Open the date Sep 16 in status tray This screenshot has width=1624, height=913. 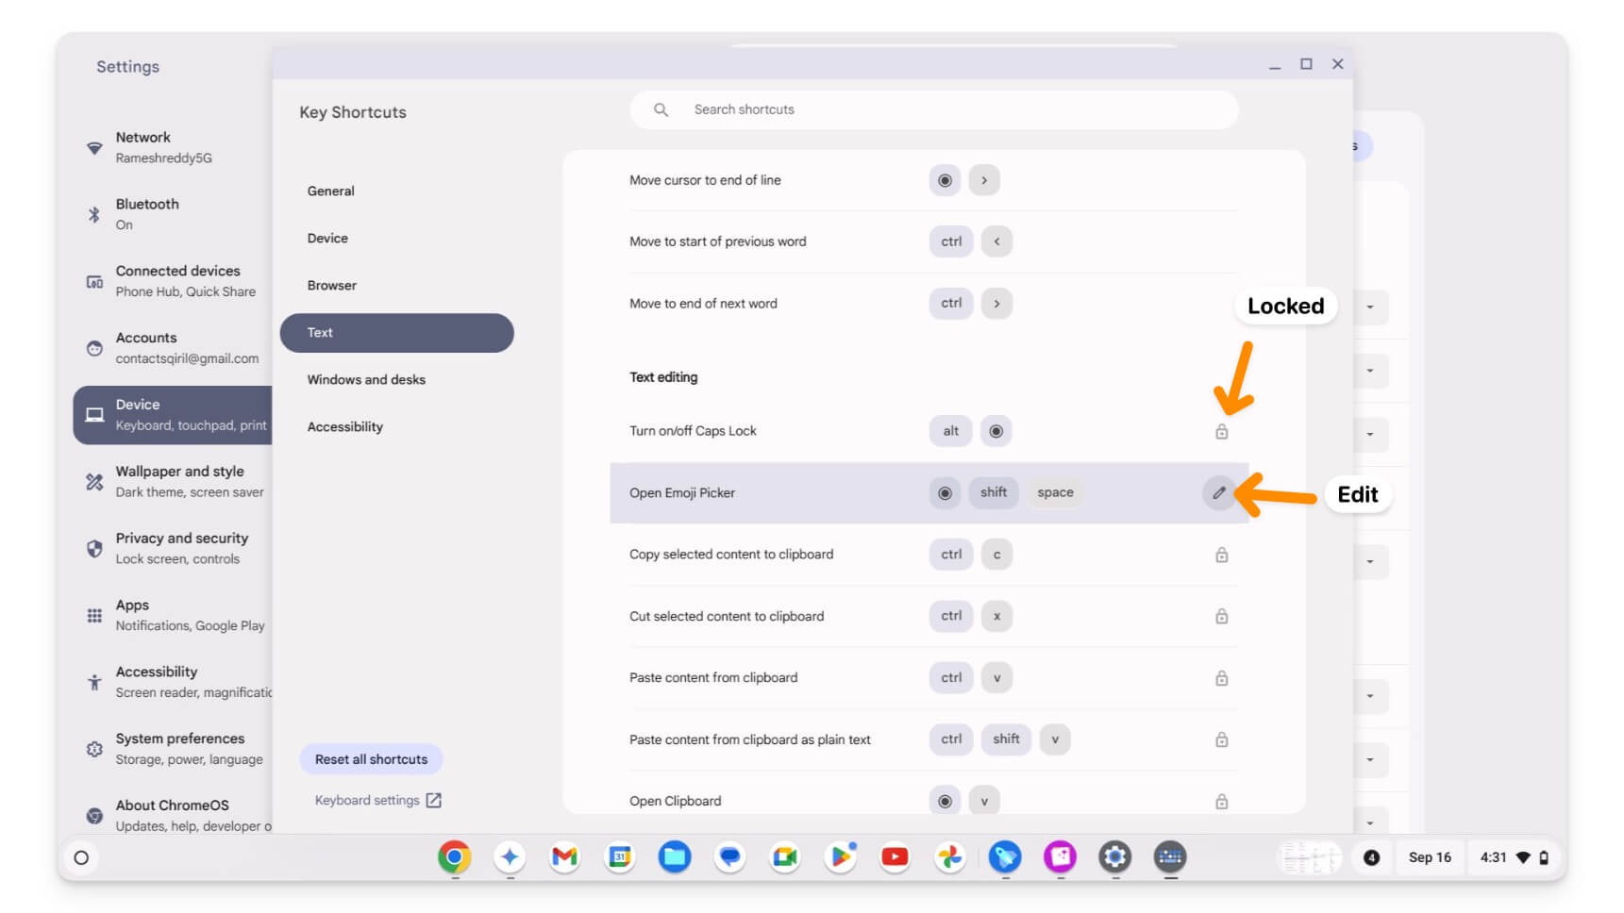[1429, 857]
